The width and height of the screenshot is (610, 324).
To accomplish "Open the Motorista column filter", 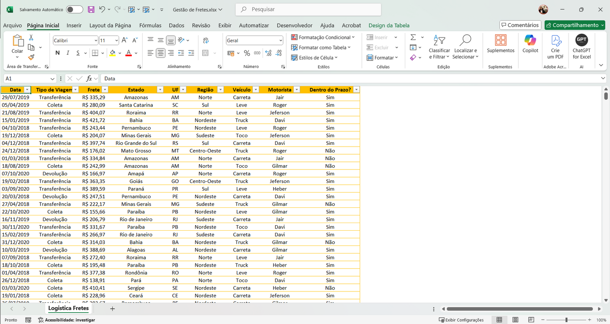I will [297, 90].
